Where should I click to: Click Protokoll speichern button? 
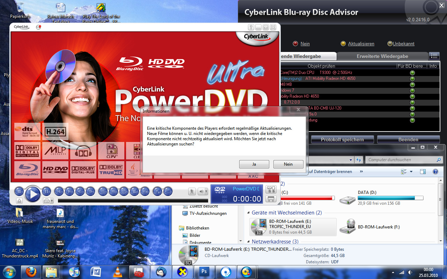342,139
